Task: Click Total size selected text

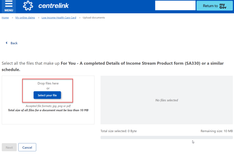Action: click(x=118, y=131)
